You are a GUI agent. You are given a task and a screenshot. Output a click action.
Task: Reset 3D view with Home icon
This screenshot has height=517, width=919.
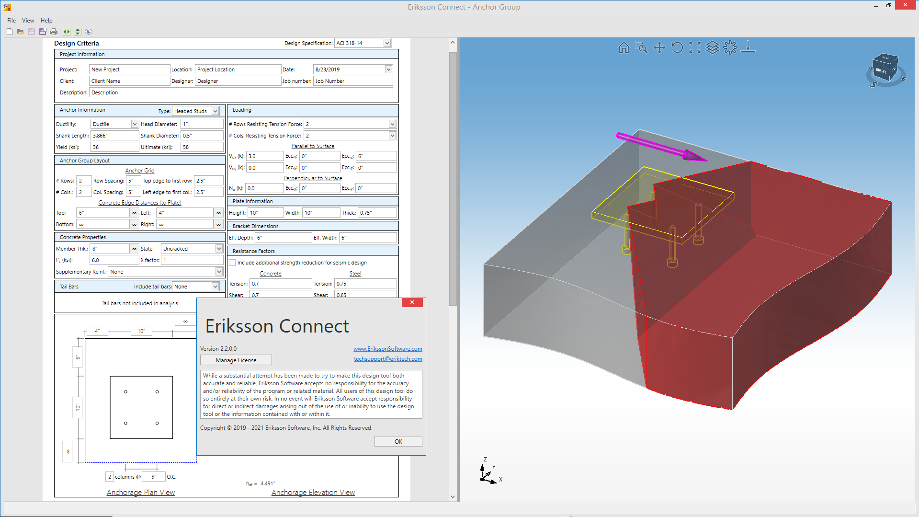[624, 47]
